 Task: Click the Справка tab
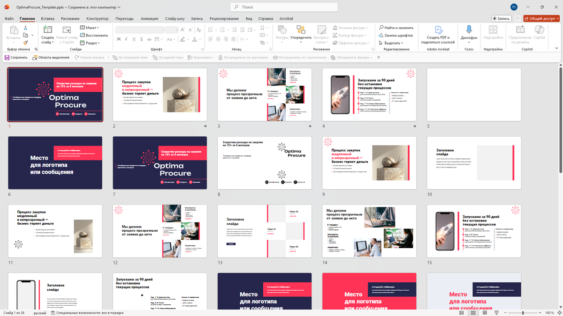(266, 19)
